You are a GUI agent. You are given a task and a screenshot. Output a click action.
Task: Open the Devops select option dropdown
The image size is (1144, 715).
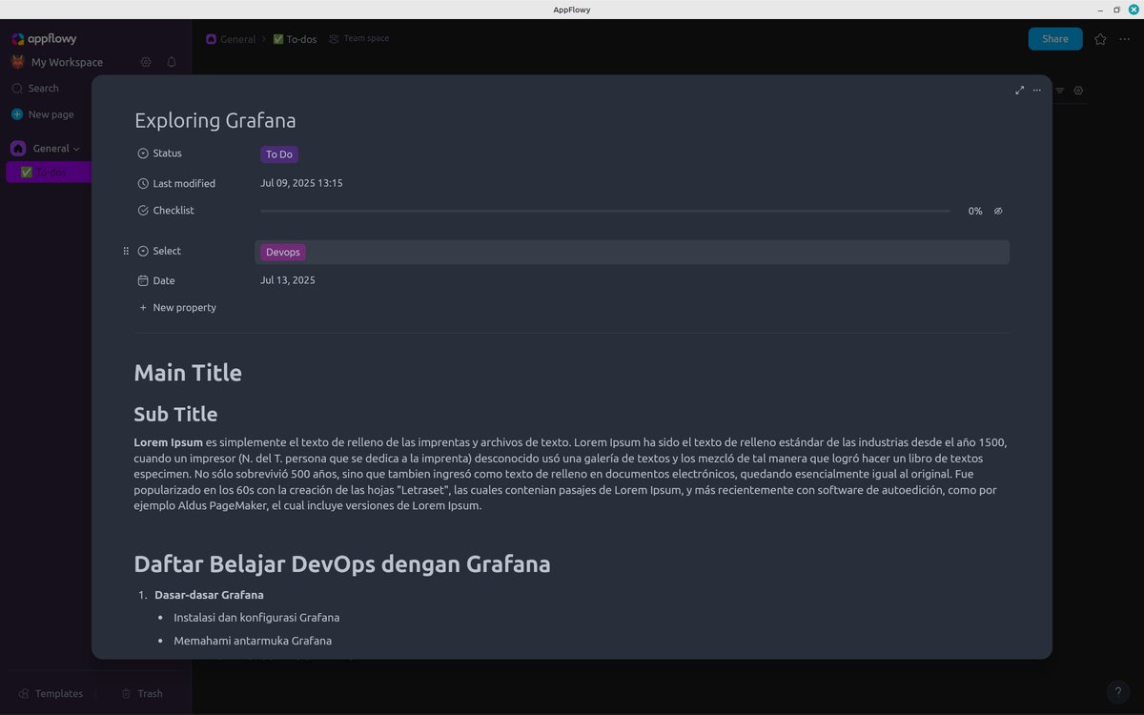pos(283,252)
